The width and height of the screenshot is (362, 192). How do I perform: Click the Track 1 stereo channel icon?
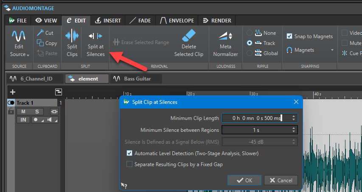click(x=11, y=103)
